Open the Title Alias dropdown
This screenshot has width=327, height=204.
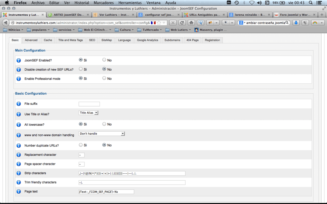point(88,113)
